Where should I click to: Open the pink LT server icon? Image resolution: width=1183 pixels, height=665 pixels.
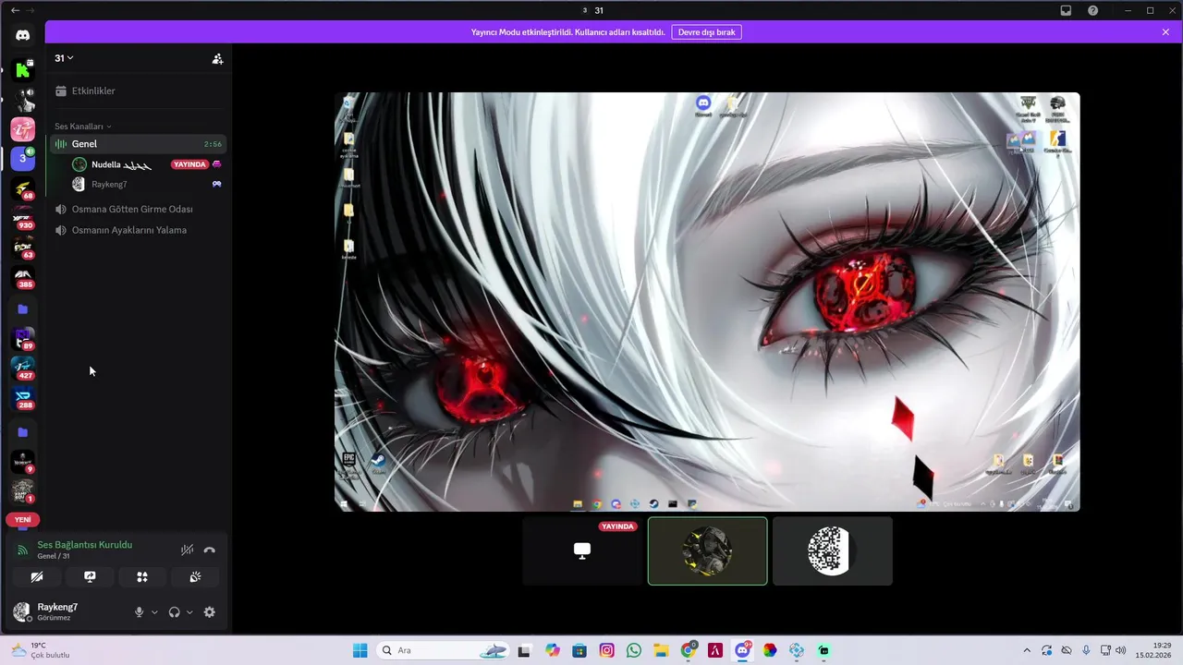(x=23, y=129)
